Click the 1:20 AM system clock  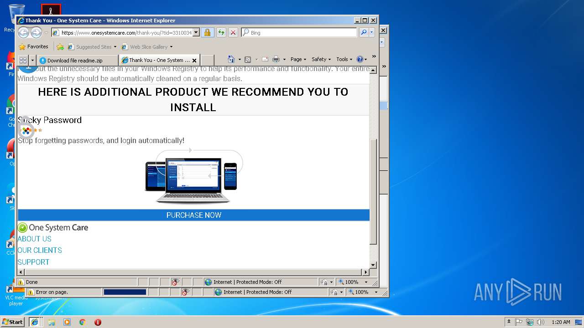(x=561, y=322)
